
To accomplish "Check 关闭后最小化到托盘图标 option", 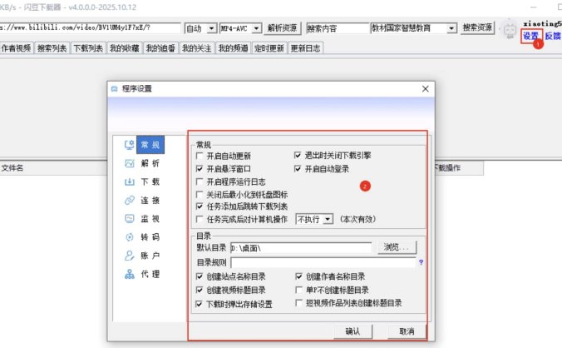I will 200,195.
